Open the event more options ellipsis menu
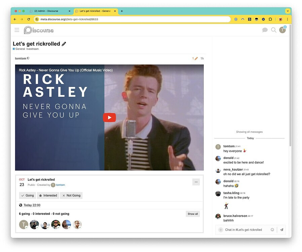 [196, 182]
